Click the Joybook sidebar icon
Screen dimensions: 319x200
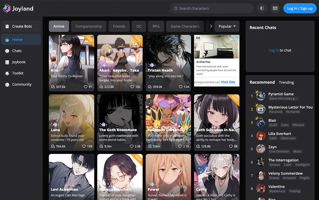click(7, 62)
